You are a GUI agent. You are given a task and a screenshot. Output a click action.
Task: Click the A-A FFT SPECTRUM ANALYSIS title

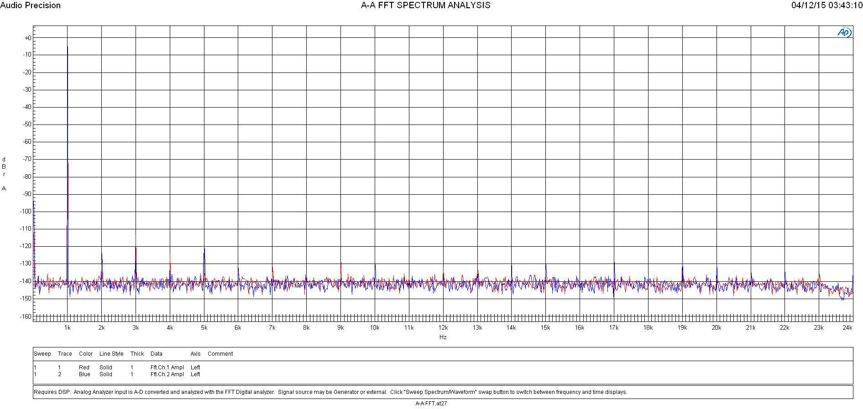(425, 5)
